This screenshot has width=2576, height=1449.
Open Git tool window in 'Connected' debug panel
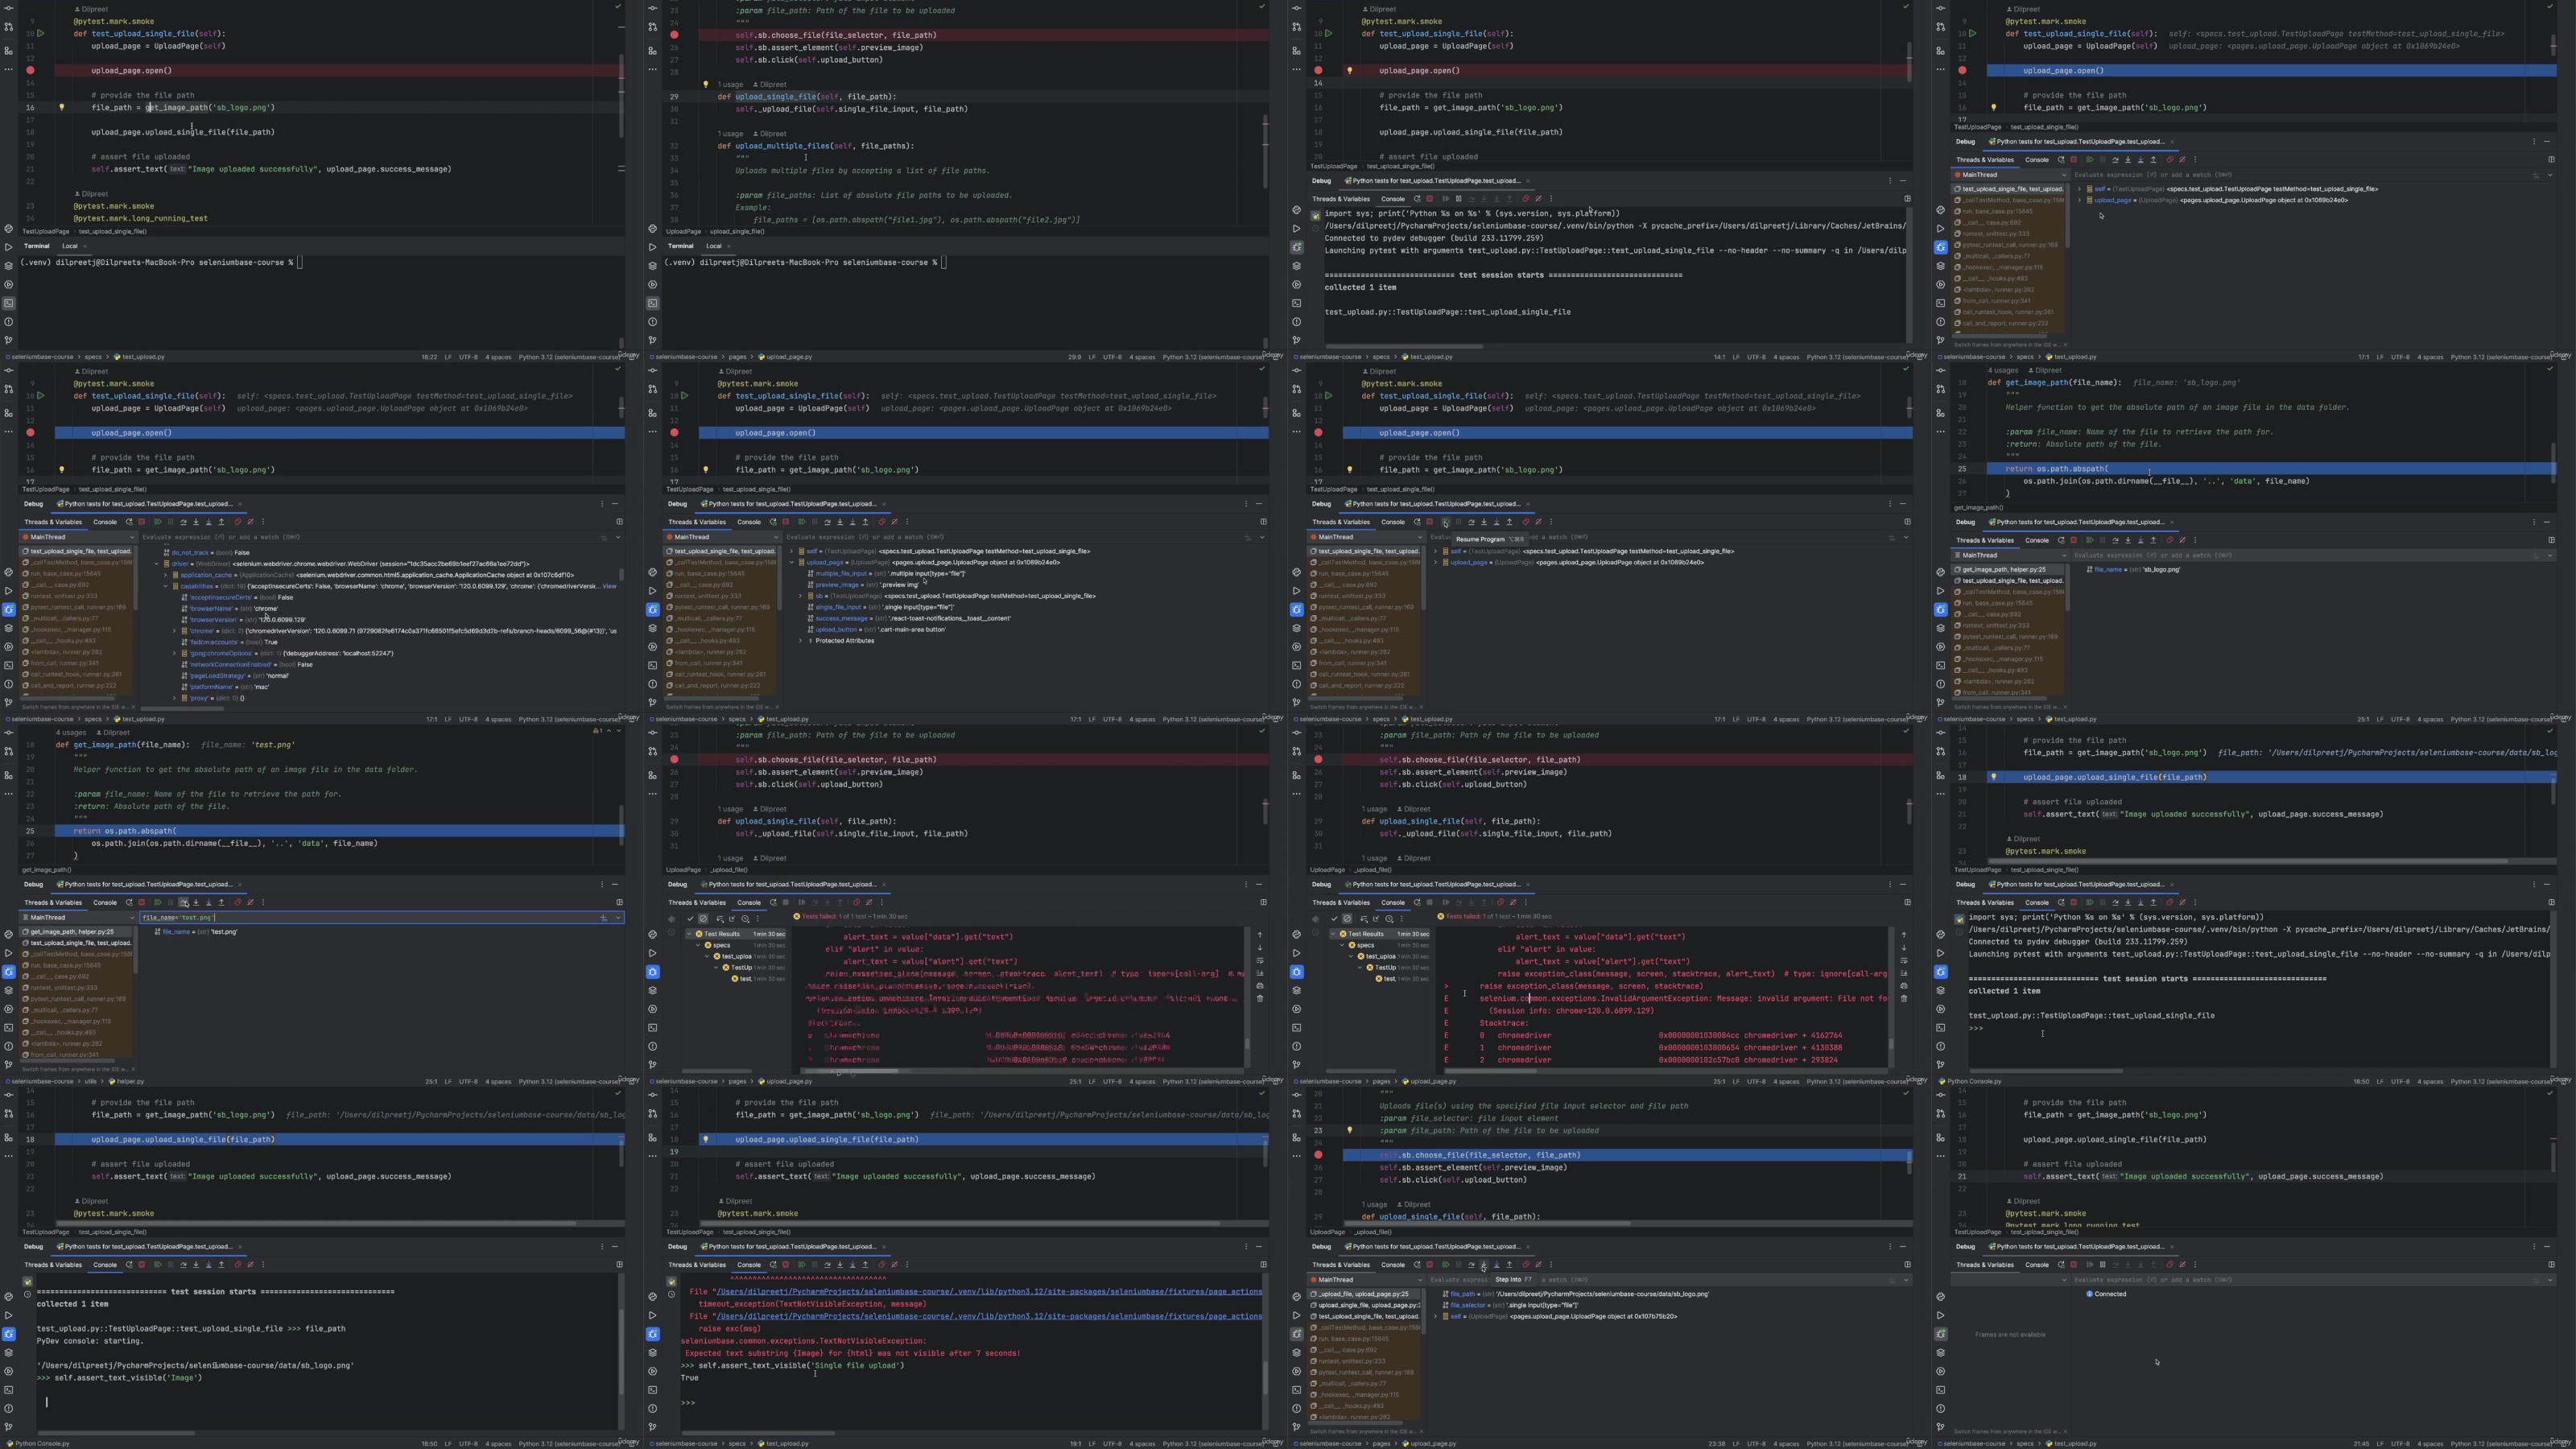point(1941,1427)
